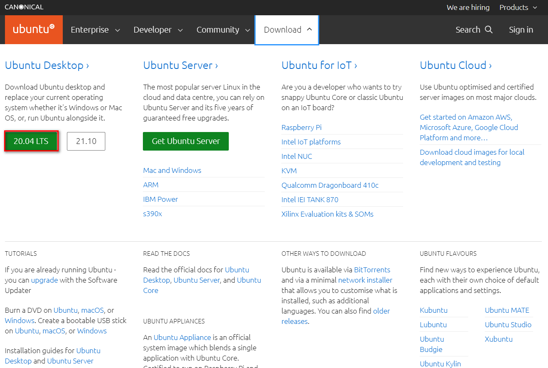Expand the Developer dropdown menu
548x368 pixels.
click(x=158, y=29)
